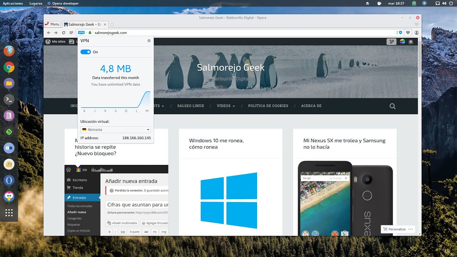
Task: Open the Alemania virtual location dropdown
Action: 116,130
